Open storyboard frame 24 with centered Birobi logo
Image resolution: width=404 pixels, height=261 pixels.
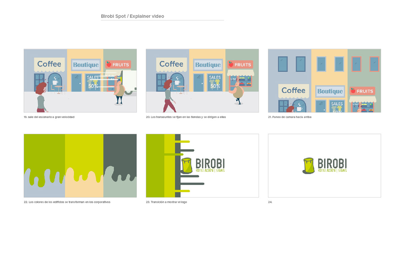(325, 166)
